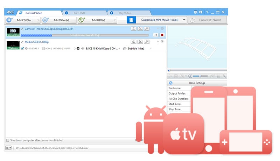Click the Game.of.Thrones.S02.Ep08.1080p.DTS.x264 file name

coord(49,29)
